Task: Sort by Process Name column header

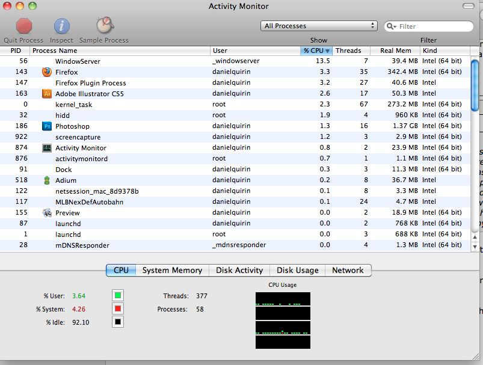Action: coord(120,51)
